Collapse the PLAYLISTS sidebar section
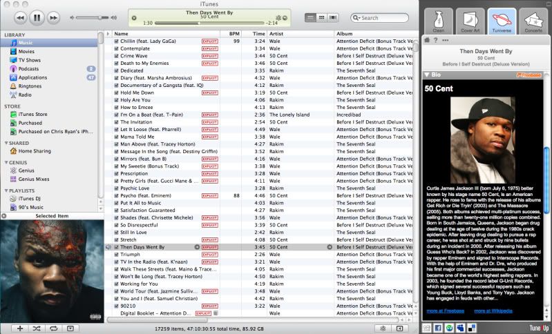Viewport: 552px width, 334px height. [6, 190]
